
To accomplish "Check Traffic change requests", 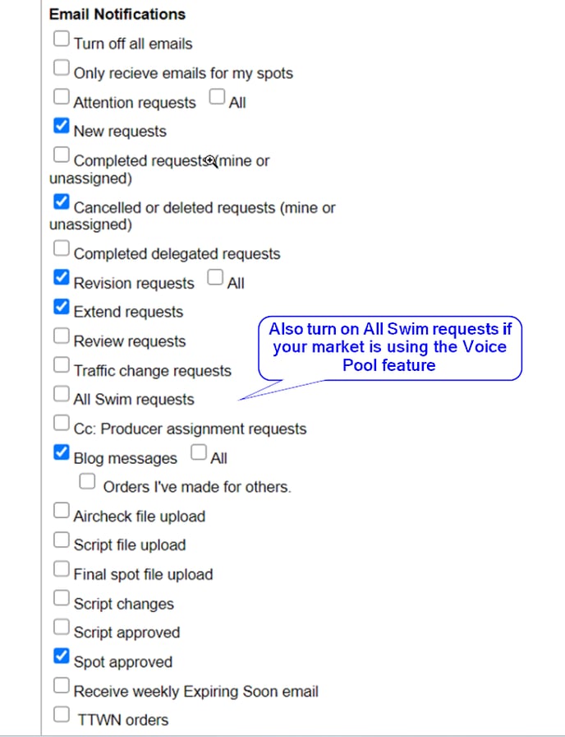I will [x=62, y=364].
